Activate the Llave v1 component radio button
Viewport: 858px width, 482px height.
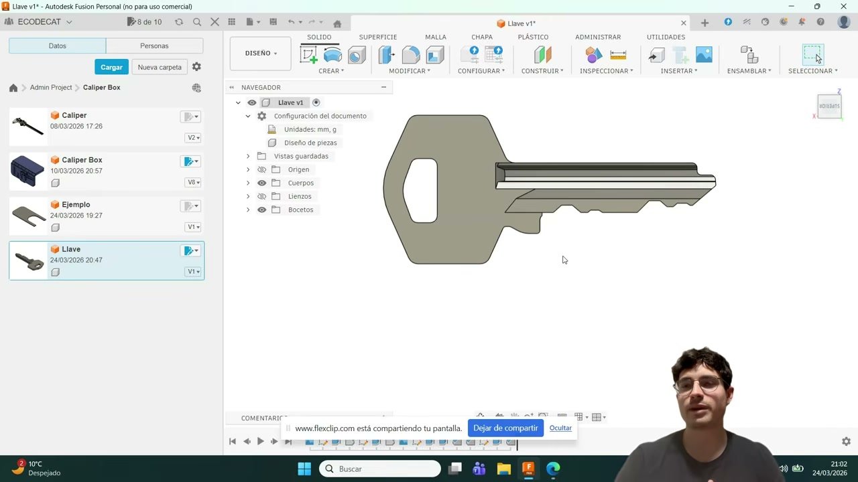point(316,102)
